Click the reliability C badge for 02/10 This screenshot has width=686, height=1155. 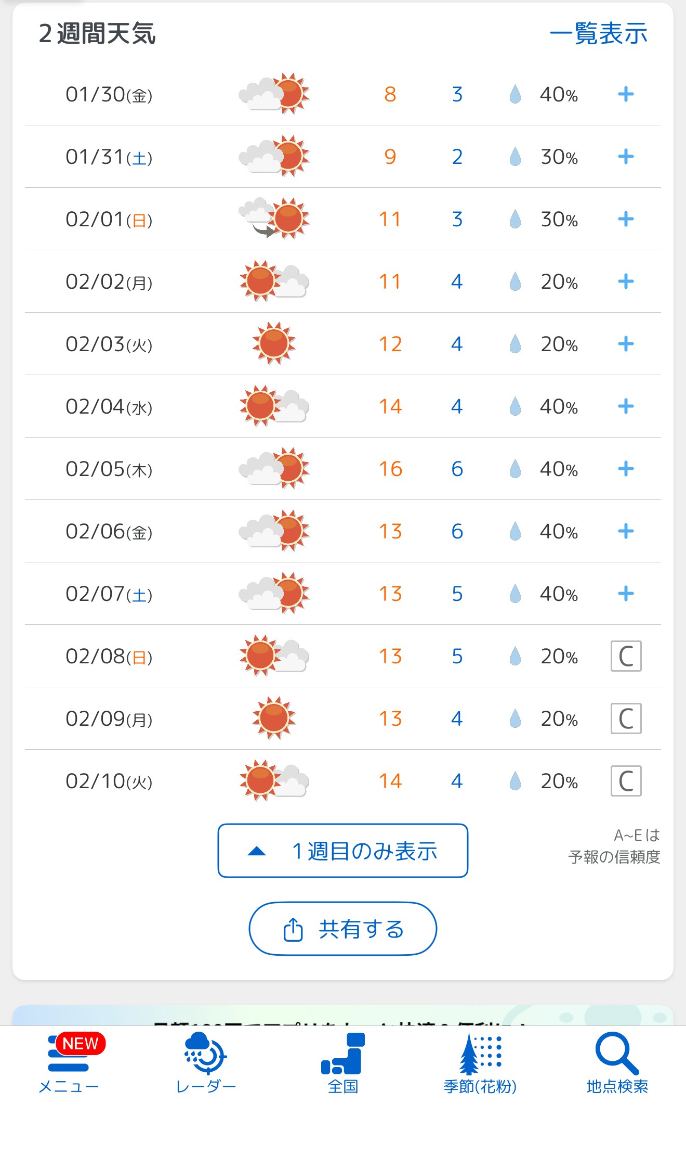pos(626,781)
